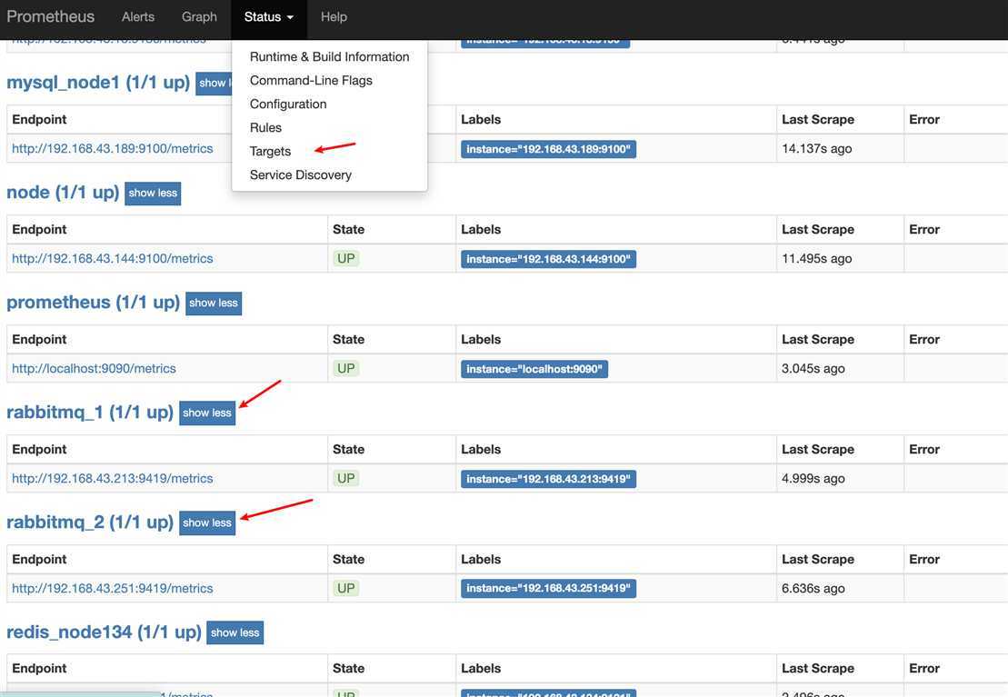1008x697 pixels.
Task: Click State header in the redis_node134 table
Action: [348, 669]
